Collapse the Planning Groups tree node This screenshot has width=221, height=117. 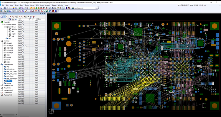point(2,25)
